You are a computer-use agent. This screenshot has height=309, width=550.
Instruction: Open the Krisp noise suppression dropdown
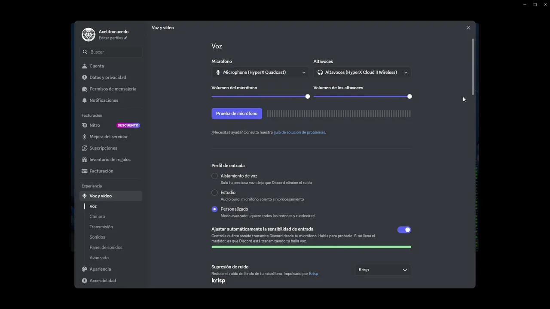pyautogui.click(x=383, y=270)
